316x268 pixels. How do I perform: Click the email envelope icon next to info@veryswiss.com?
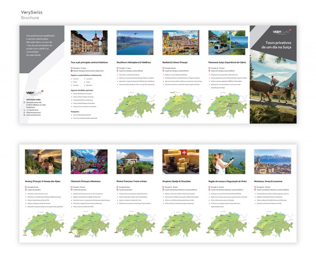[x=24, y=112]
